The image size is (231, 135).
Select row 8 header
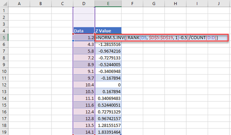pos(4,58)
